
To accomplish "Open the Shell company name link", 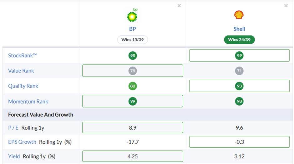I will point(239,29).
